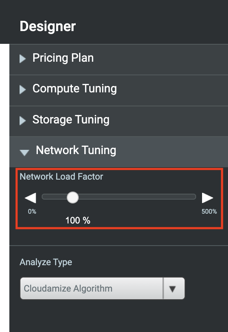Click the 100 % value readout
This screenshot has height=332, width=228.
pos(78,220)
